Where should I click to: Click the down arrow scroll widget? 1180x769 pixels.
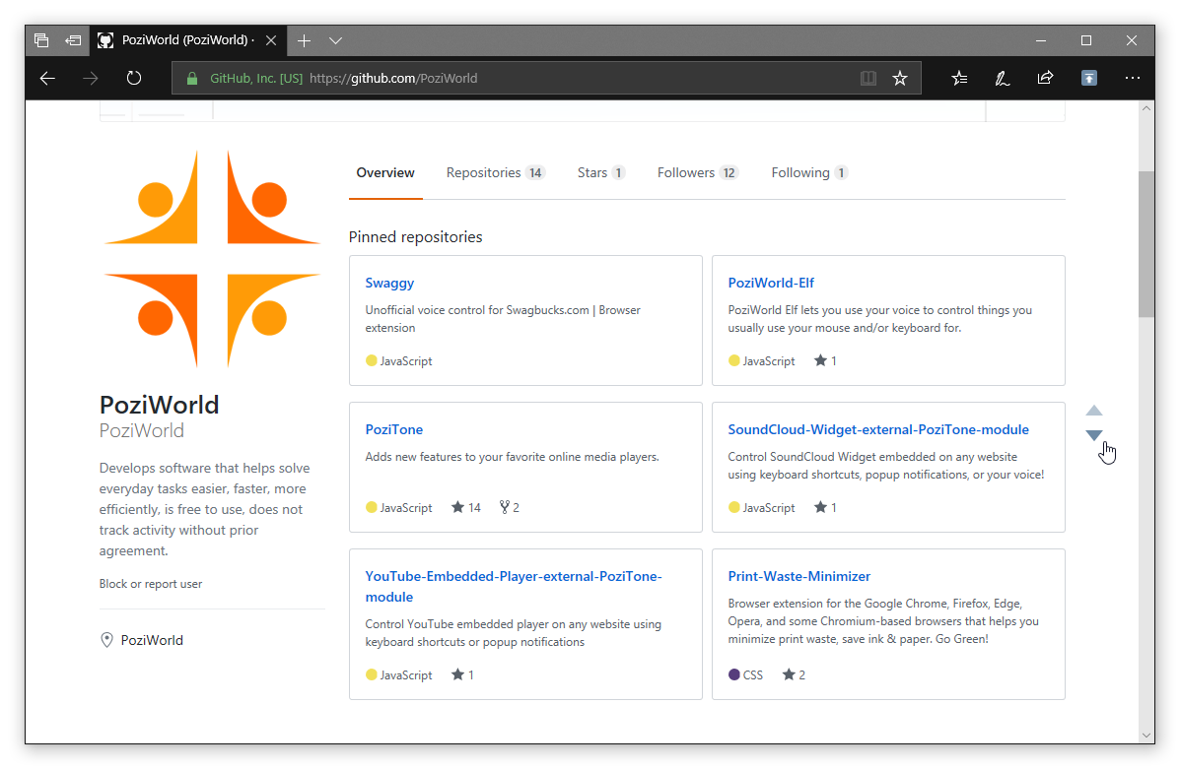click(x=1094, y=435)
